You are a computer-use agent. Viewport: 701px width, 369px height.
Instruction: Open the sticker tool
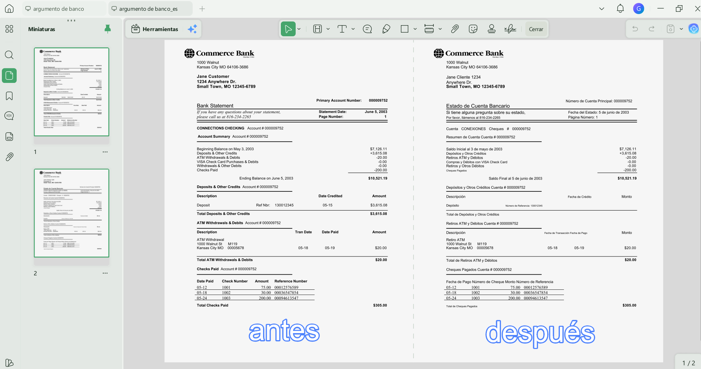click(x=473, y=29)
